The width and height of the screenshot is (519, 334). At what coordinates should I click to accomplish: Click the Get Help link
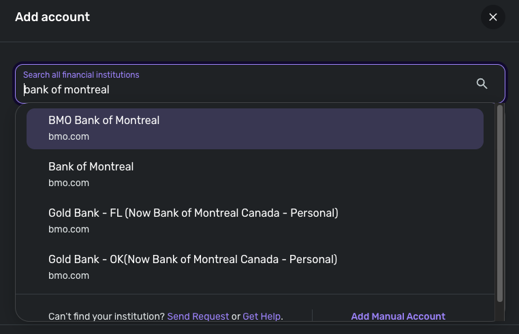coord(262,316)
